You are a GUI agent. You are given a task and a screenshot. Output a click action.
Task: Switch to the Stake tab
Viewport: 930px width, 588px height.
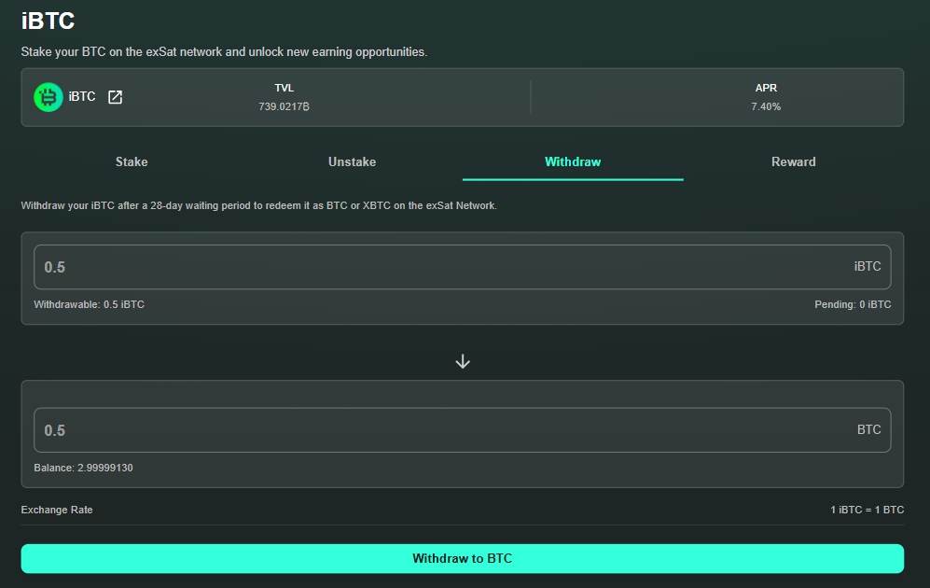[132, 161]
